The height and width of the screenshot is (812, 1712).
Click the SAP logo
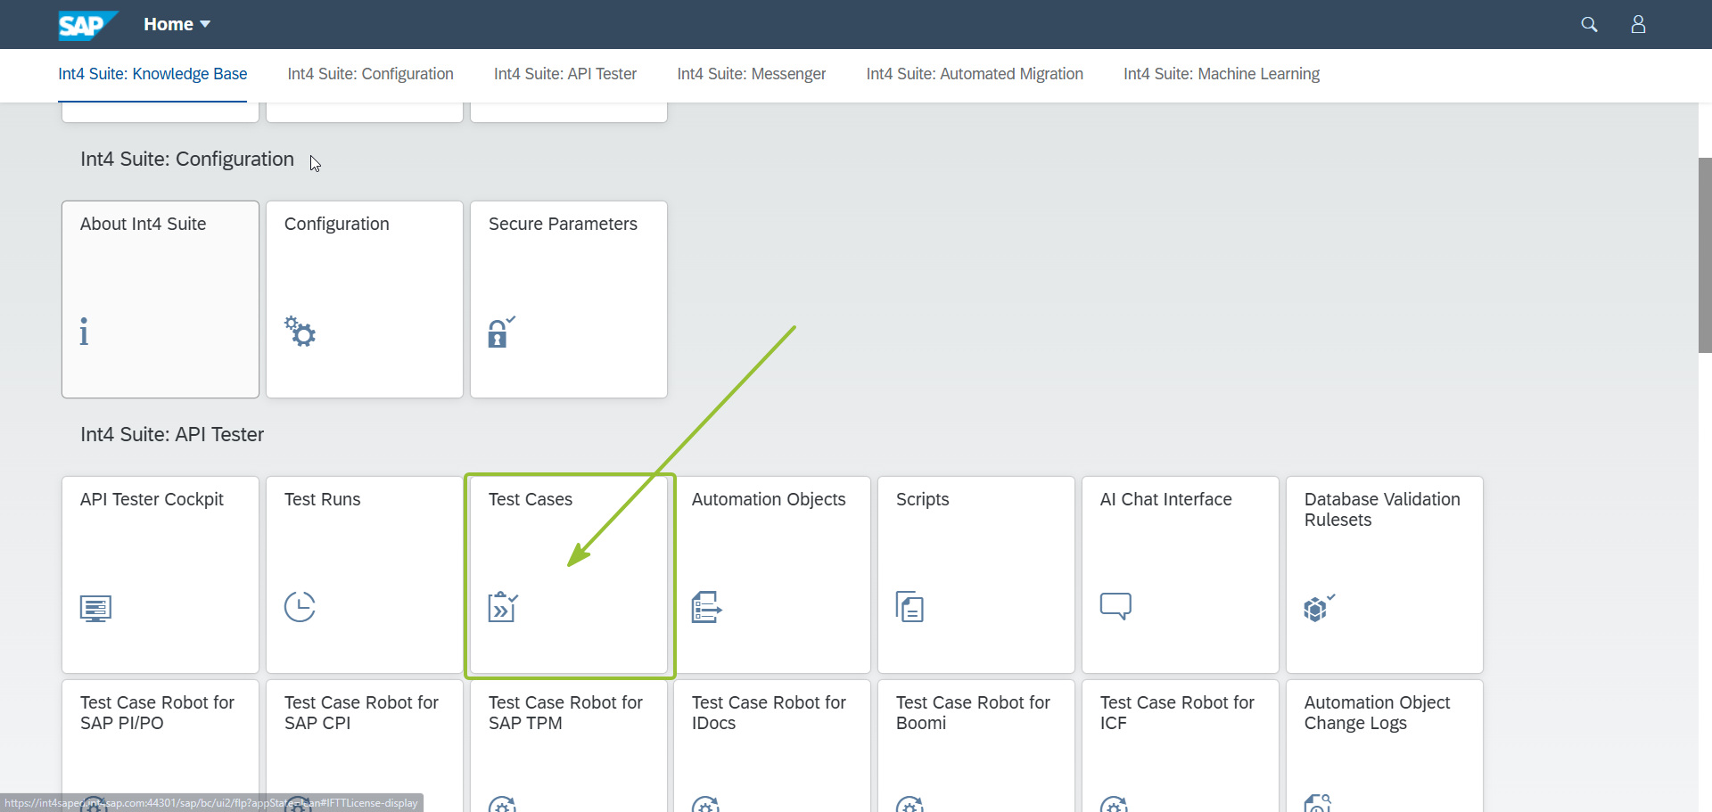(x=87, y=25)
